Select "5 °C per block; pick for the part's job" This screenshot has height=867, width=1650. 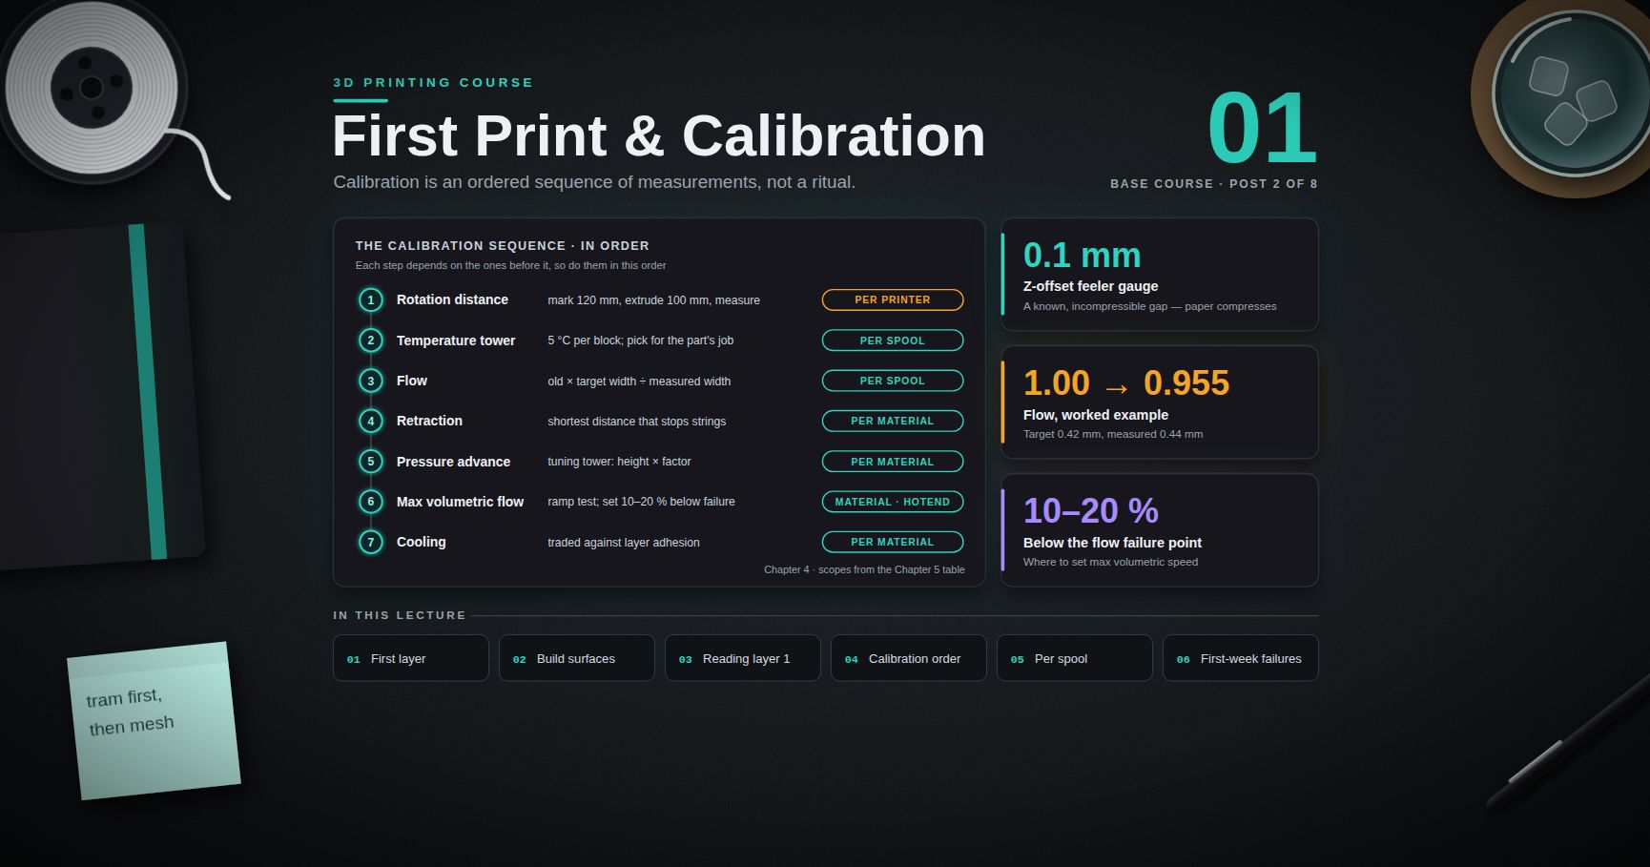pos(640,341)
